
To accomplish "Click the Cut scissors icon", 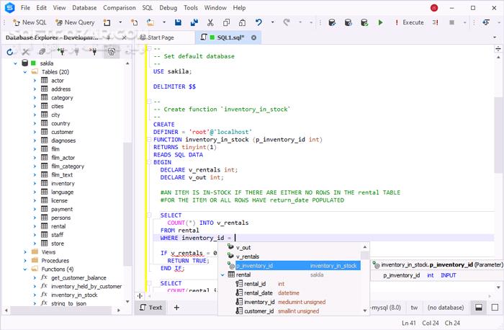I will point(210,22).
